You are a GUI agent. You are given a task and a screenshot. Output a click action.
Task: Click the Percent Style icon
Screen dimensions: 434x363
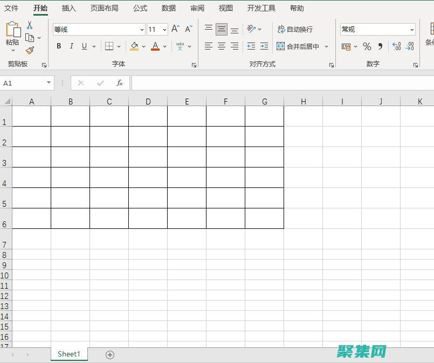point(367,46)
